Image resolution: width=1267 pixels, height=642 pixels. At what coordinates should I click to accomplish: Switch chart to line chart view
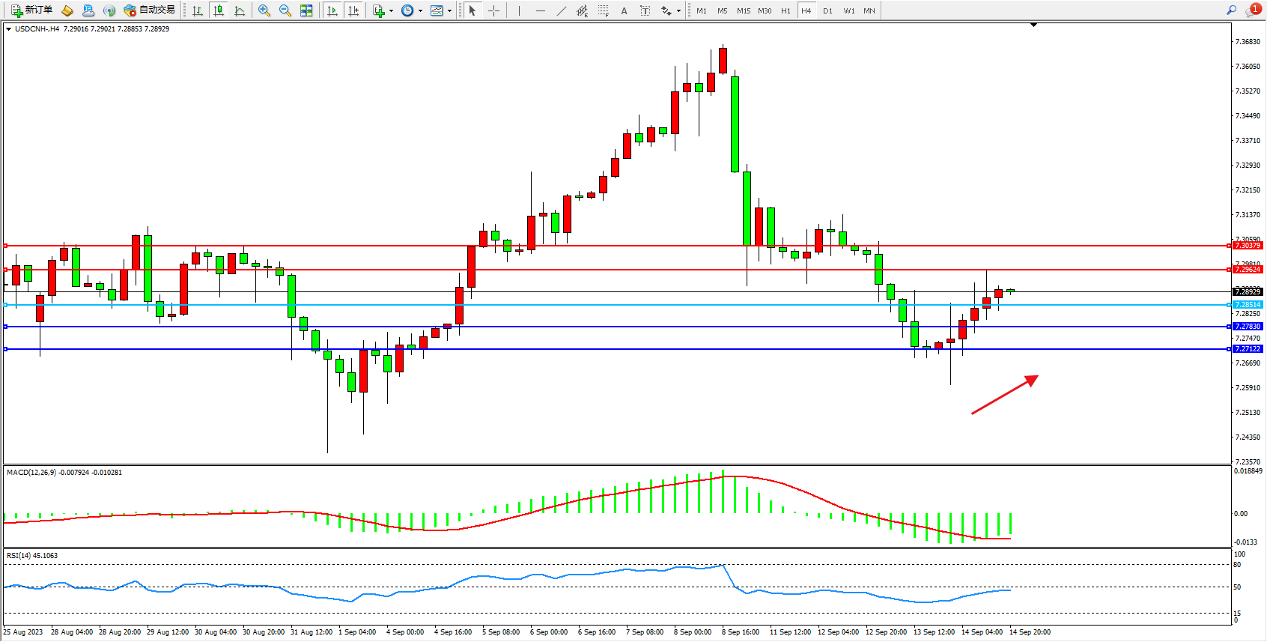[x=240, y=10]
